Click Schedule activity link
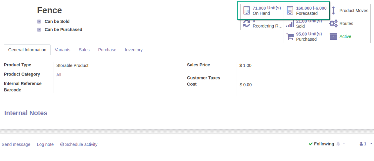374x161 pixels. [x=79, y=144]
